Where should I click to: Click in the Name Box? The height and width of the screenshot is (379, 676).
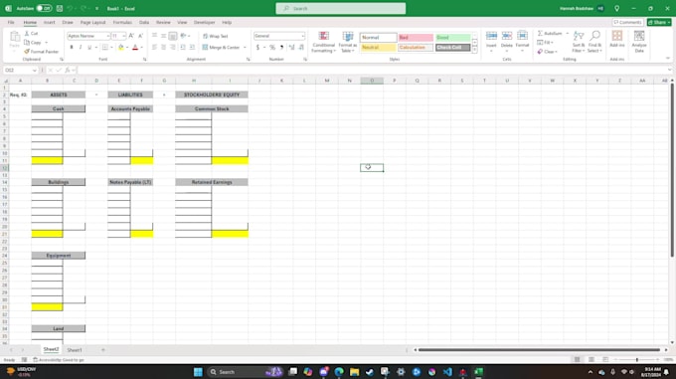click(21, 70)
